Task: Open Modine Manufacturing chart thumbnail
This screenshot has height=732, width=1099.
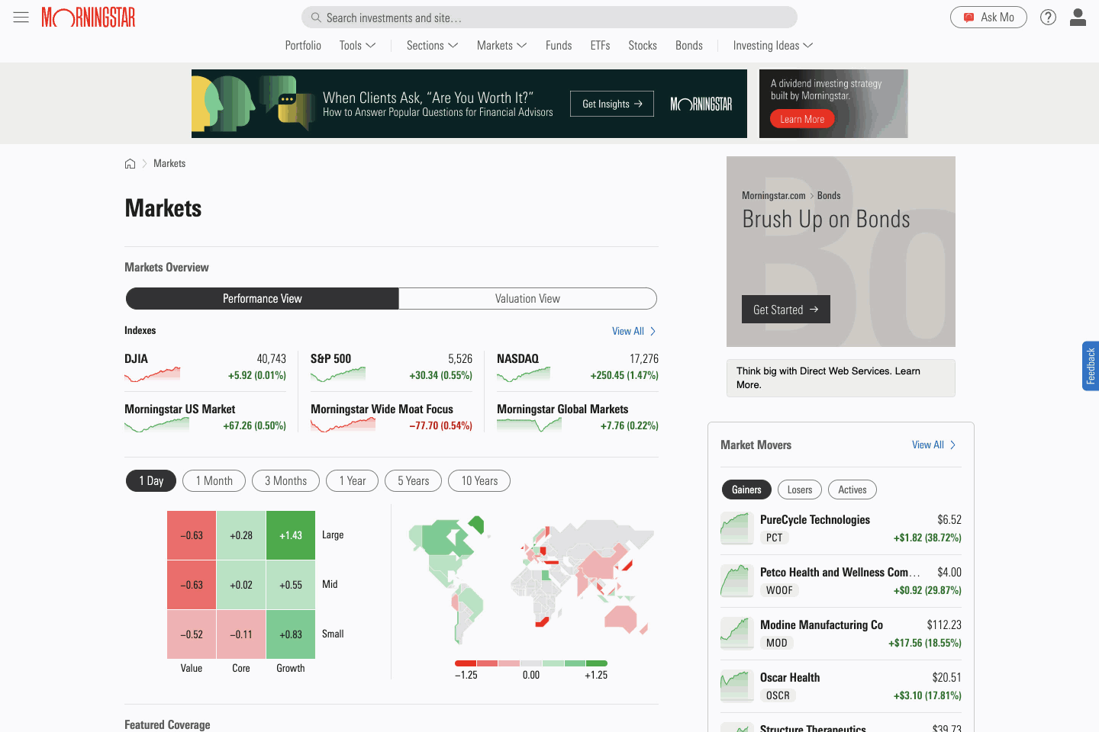Action: (x=737, y=634)
